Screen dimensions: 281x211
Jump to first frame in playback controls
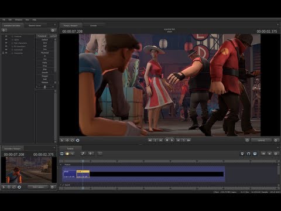pyautogui.click(x=150, y=140)
